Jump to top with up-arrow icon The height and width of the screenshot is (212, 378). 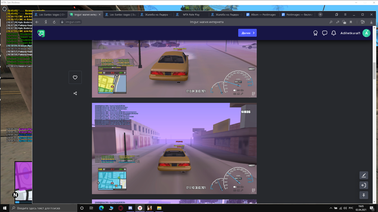coord(364,195)
